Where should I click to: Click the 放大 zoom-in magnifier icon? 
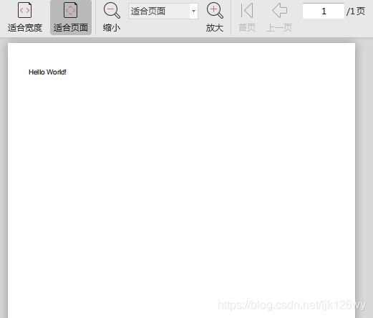[x=215, y=11]
